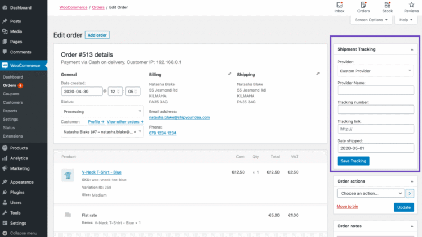The width and height of the screenshot is (422, 237).
Task: Open the Customers submenu item
Action: pyautogui.click(x=12, y=102)
